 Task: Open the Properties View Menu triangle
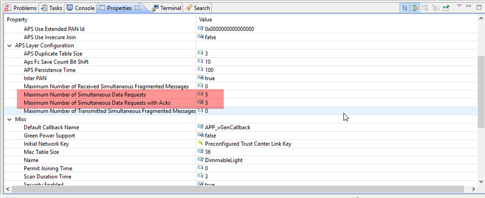pos(459,7)
